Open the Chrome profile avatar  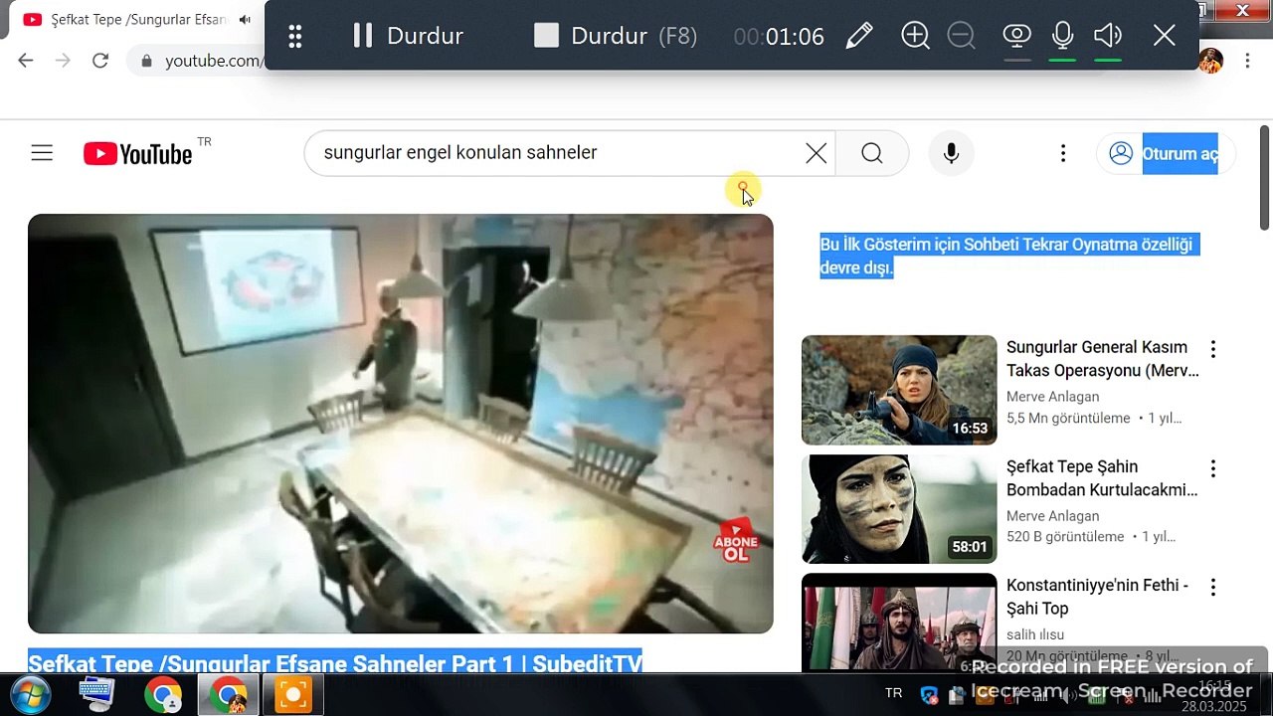(x=1210, y=61)
